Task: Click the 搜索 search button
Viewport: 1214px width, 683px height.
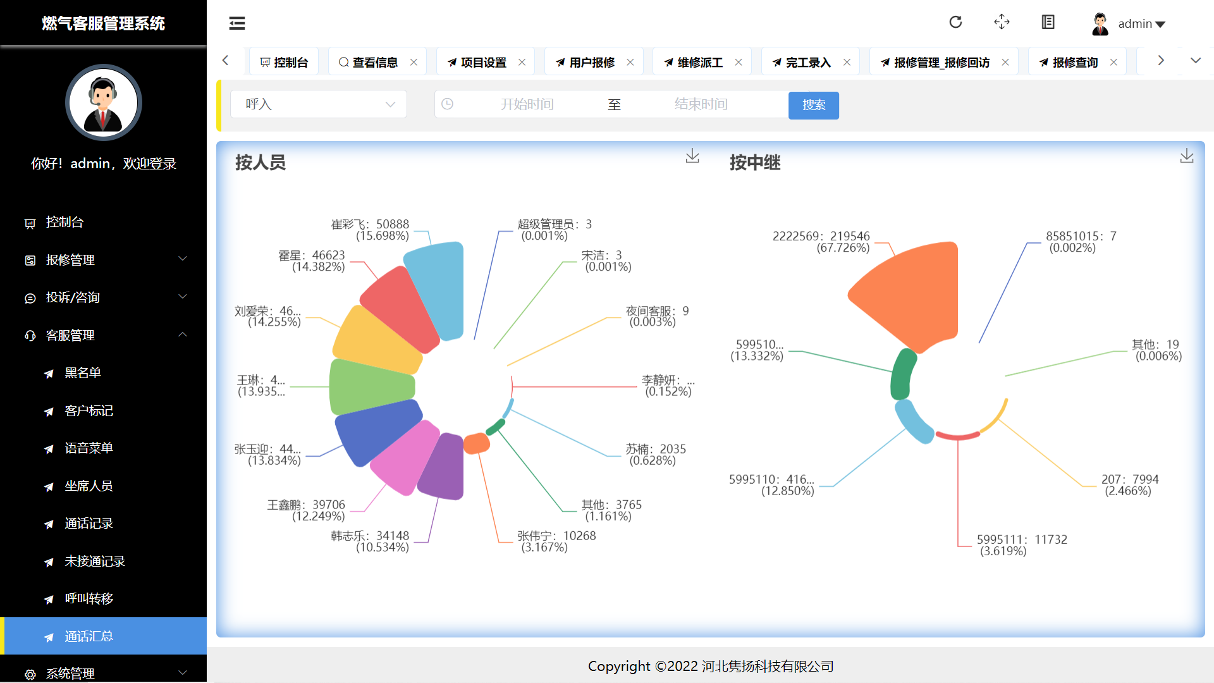Action: pos(814,105)
